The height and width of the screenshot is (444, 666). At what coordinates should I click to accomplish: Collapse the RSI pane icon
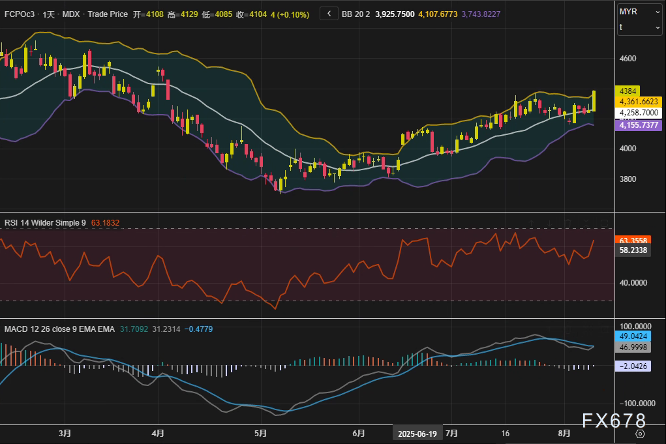587,224
